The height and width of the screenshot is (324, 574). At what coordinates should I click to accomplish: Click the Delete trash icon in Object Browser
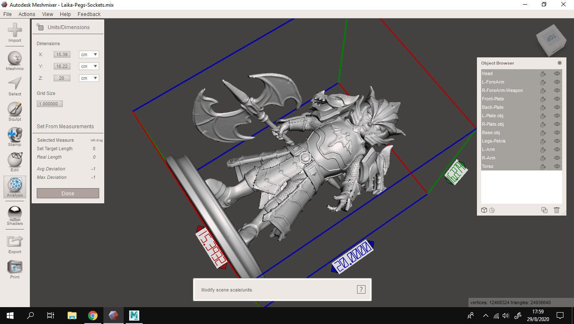pos(557,210)
